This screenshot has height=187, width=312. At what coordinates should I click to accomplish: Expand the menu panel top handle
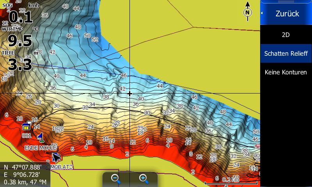(x=286, y=2)
